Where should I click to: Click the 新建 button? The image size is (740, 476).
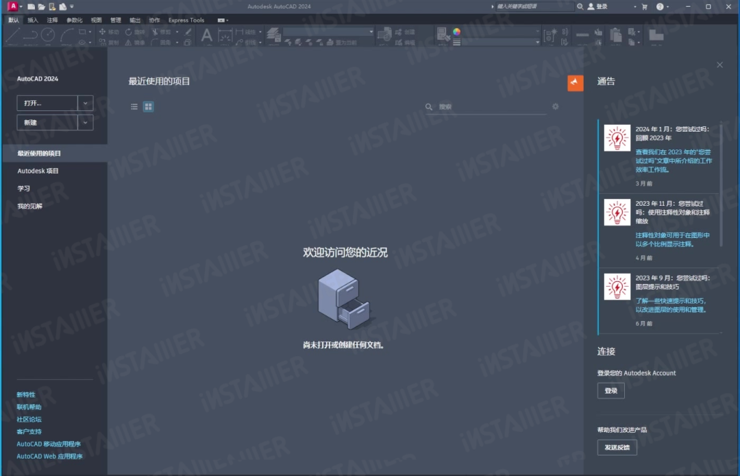tap(47, 122)
